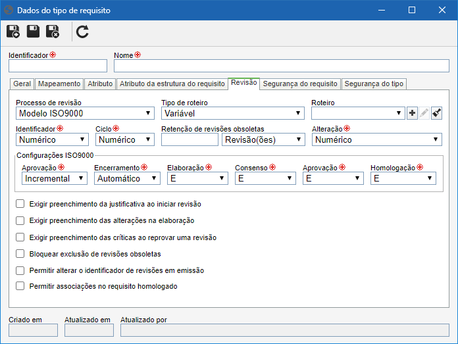Click the globe icon in title bar
The height and width of the screenshot is (344, 458).
tap(9, 11)
